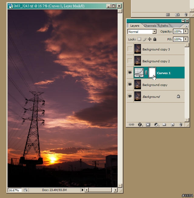Click Layers panel scrollbar up arrow
The width and height of the screenshot is (194, 198).
pyautogui.click(x=187, y=45)
